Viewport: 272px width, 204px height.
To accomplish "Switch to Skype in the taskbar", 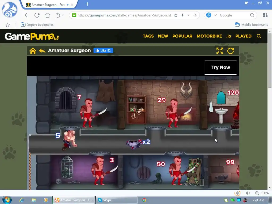I will 116,200.
